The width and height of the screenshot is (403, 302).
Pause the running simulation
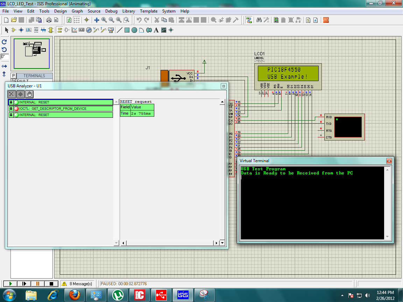(37, 283)
